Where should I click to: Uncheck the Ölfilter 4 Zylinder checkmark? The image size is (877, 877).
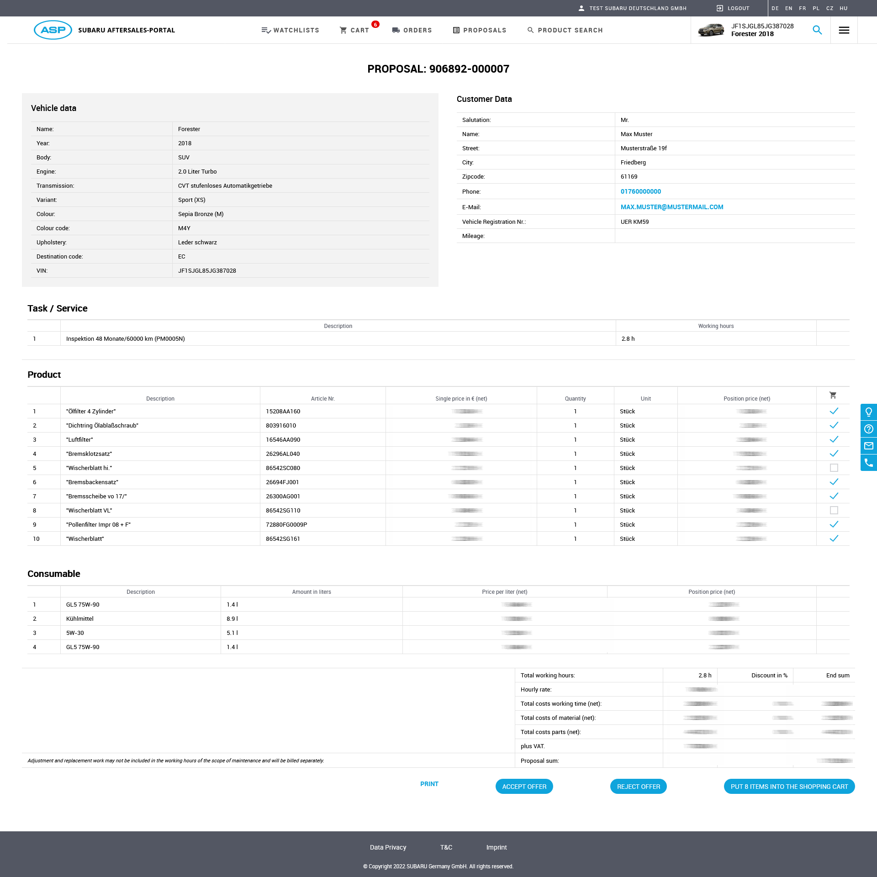tap(834, 411)
